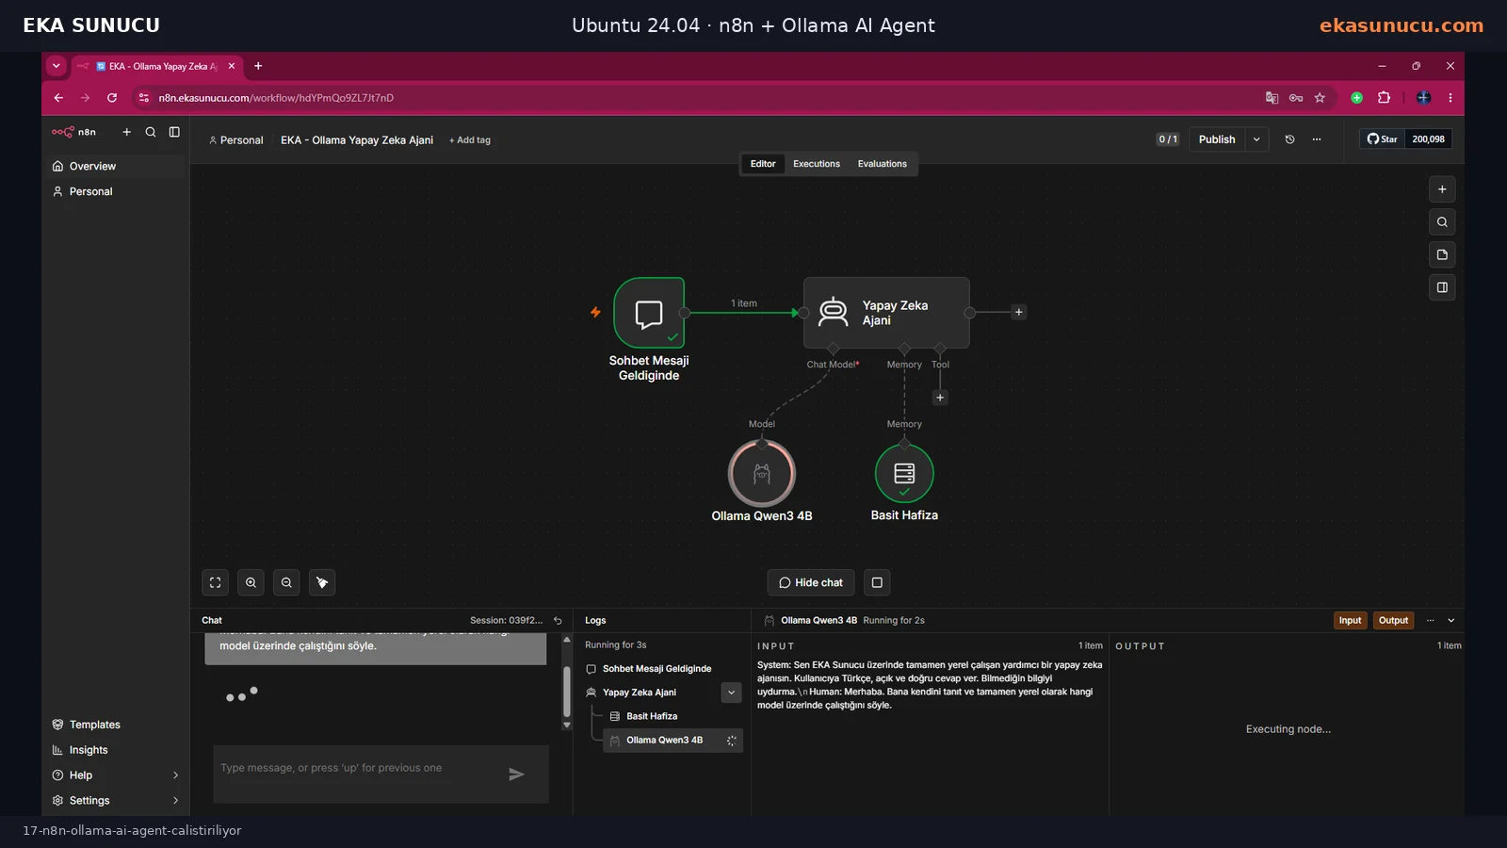Reset the chat session with refresh icon

pyautogui.click(x=558, y=621)
